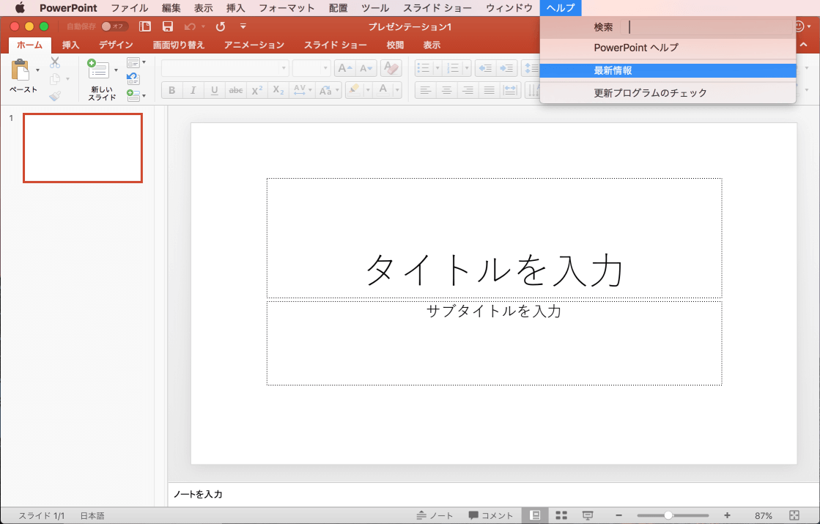
Task: Click fit slide to window icon
Action: pos(794,515)
